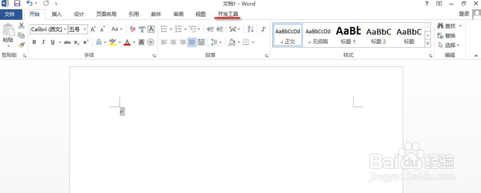Expand the numbered list dropdown arrow

tap(185, 29)
